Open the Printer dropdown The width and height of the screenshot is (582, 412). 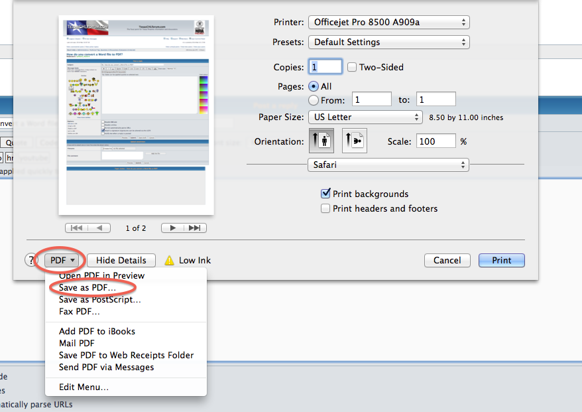[x=388, y=23]
